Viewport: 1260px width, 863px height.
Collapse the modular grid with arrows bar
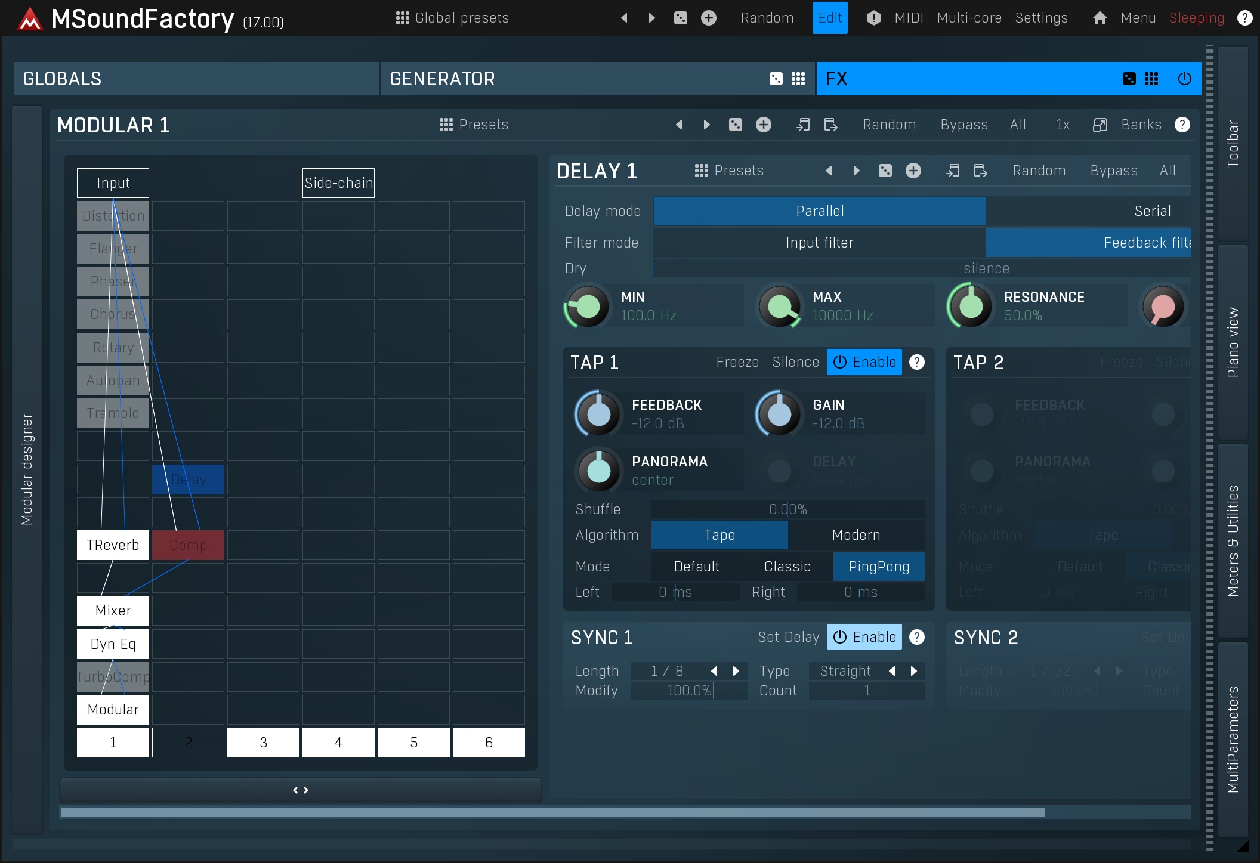[x=301, y=790]
